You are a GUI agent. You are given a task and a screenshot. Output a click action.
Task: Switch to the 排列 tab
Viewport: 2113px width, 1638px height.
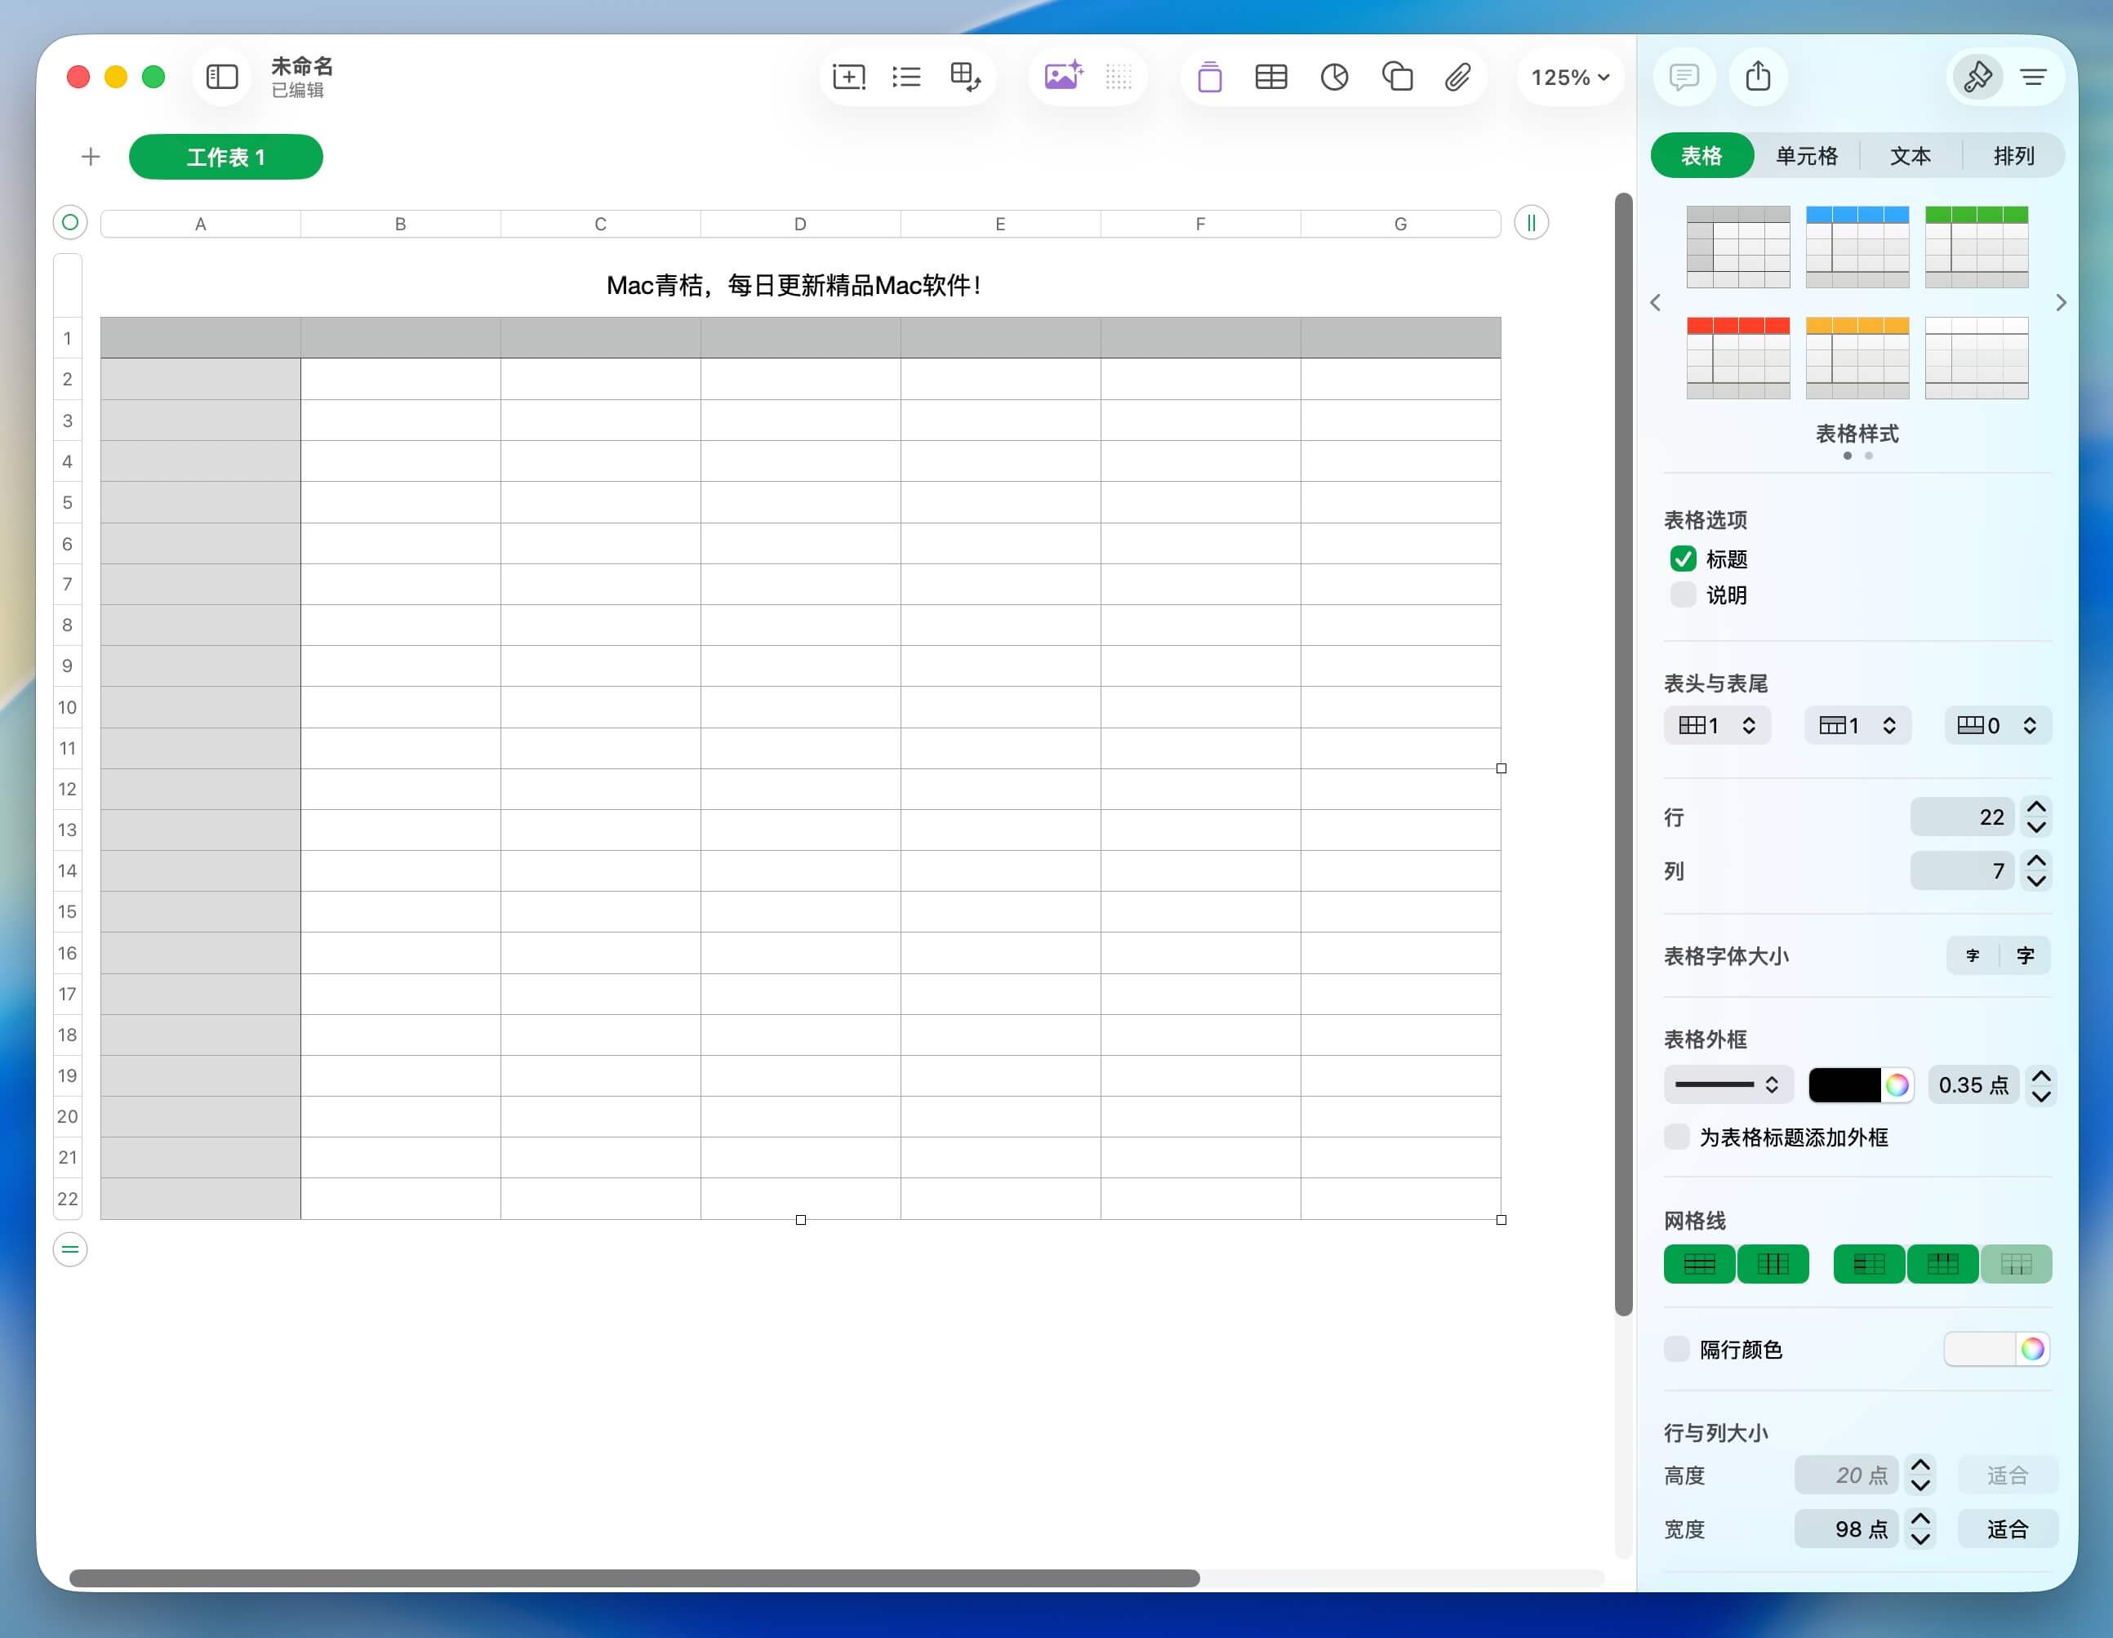tap(2013, 156)
